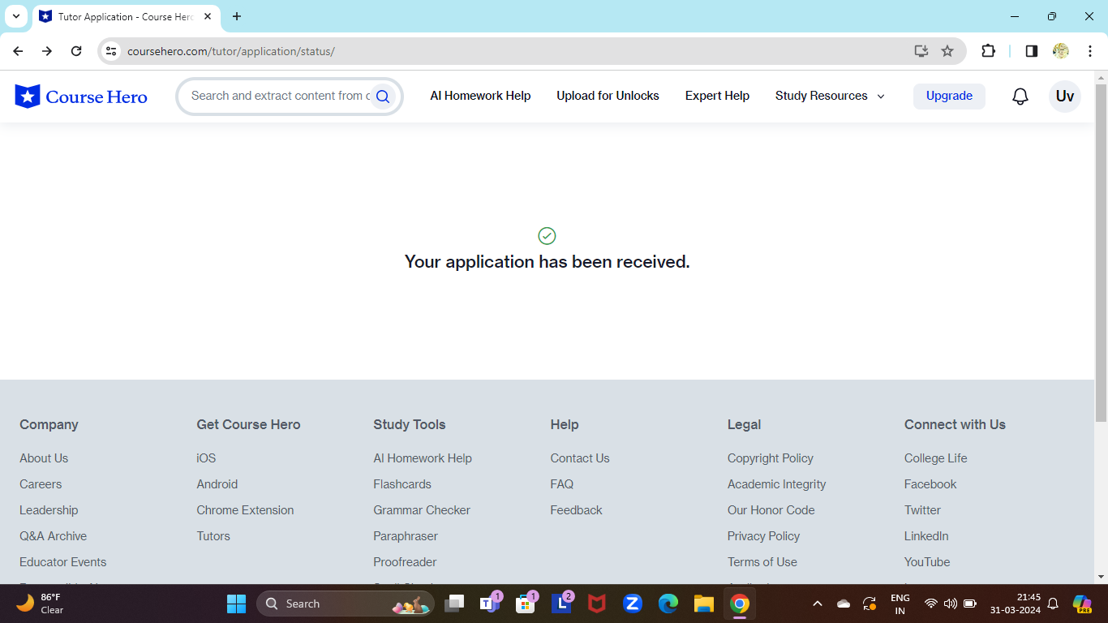Click the Upgrade button
This screenshot has width=1108, height=623.
click(x=949, y=96)
